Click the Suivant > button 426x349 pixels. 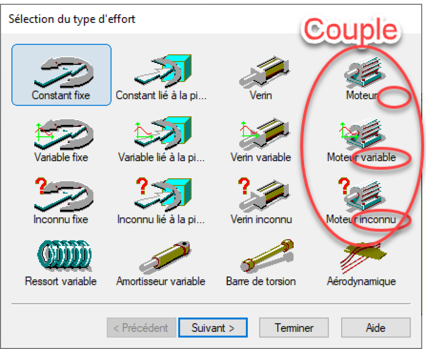click(213, 328)
